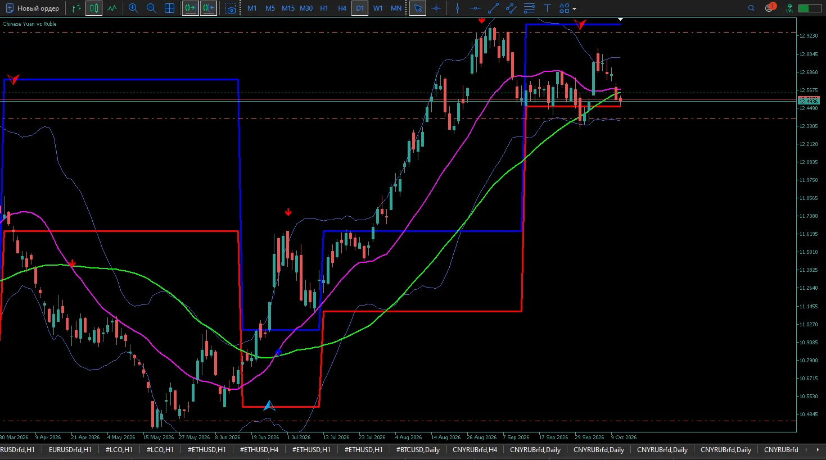The width and height of the screenshot is (826, 460).
Task: Expand the shapes objects dropdown arrow
Action: pyautogui.click(x=574, y=9)
